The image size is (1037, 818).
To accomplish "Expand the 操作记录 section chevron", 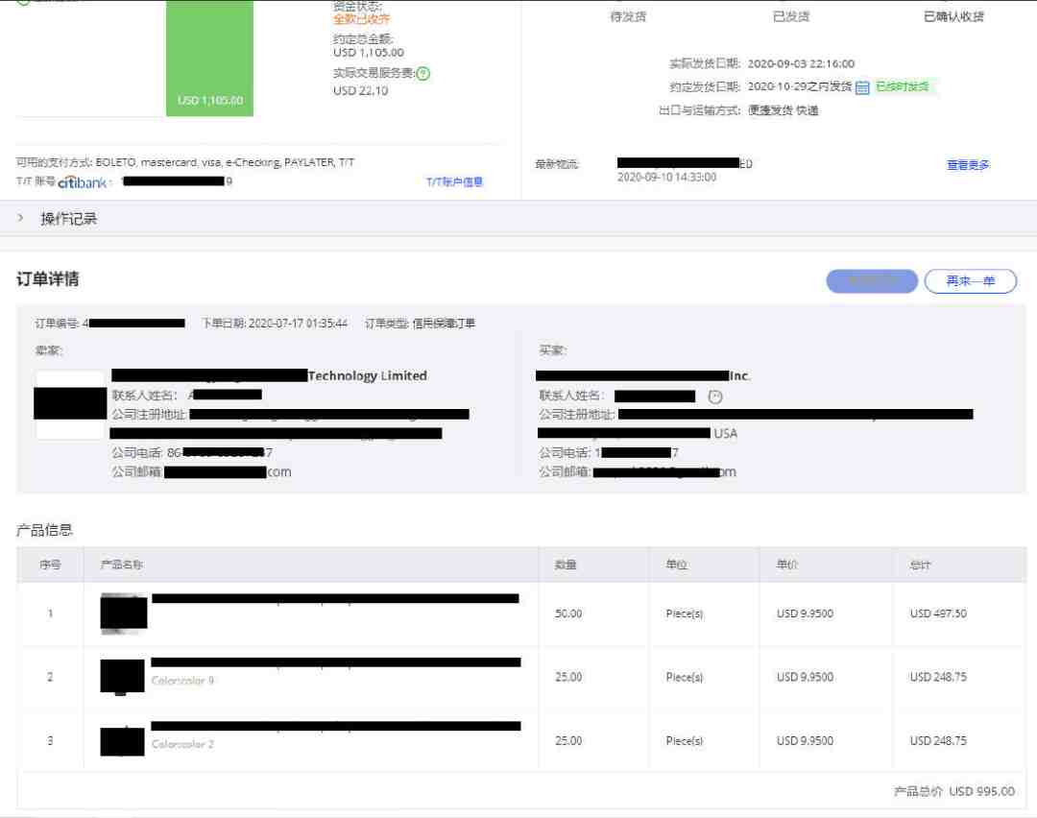I will [20, 218].
